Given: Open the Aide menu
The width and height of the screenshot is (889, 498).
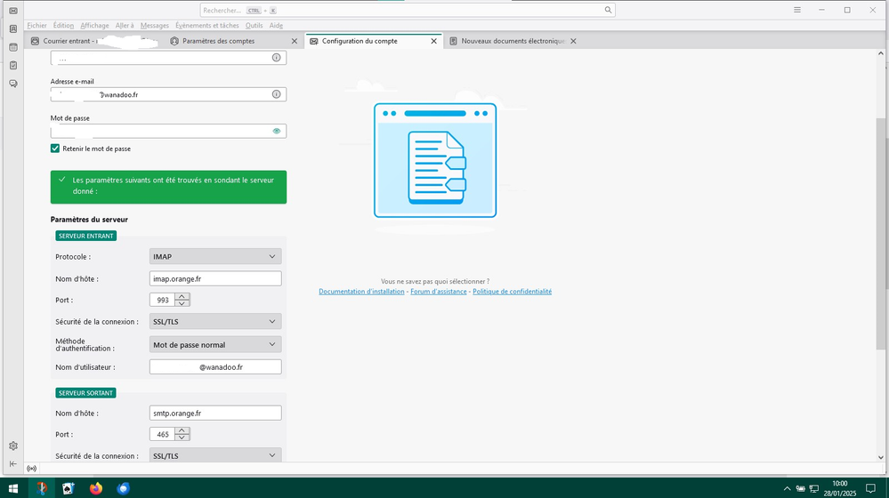Looking at the screenshot, I should (x=276, y=26).
